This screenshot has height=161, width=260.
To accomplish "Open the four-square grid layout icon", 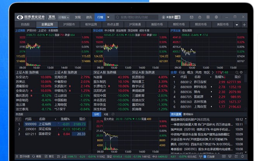I will point(208,17).
